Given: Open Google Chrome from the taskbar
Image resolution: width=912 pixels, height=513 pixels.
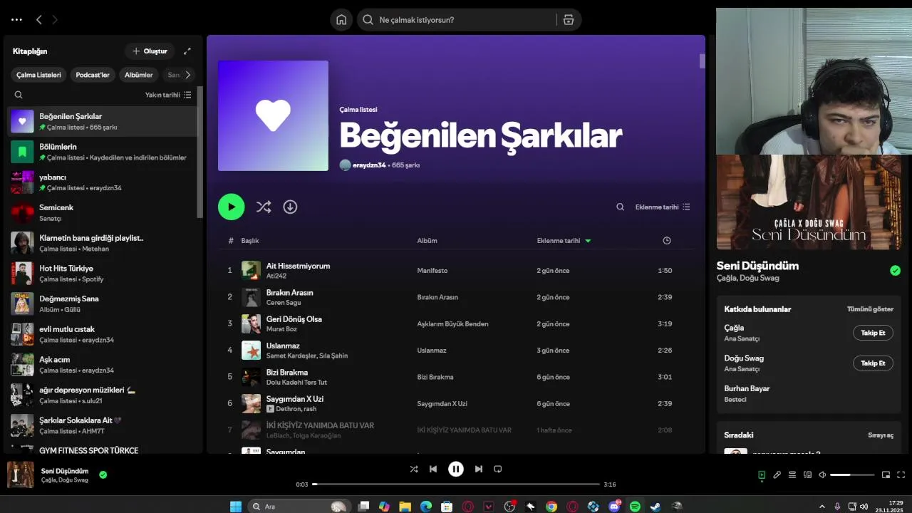Looking at the screenshot, I should 551,507.
